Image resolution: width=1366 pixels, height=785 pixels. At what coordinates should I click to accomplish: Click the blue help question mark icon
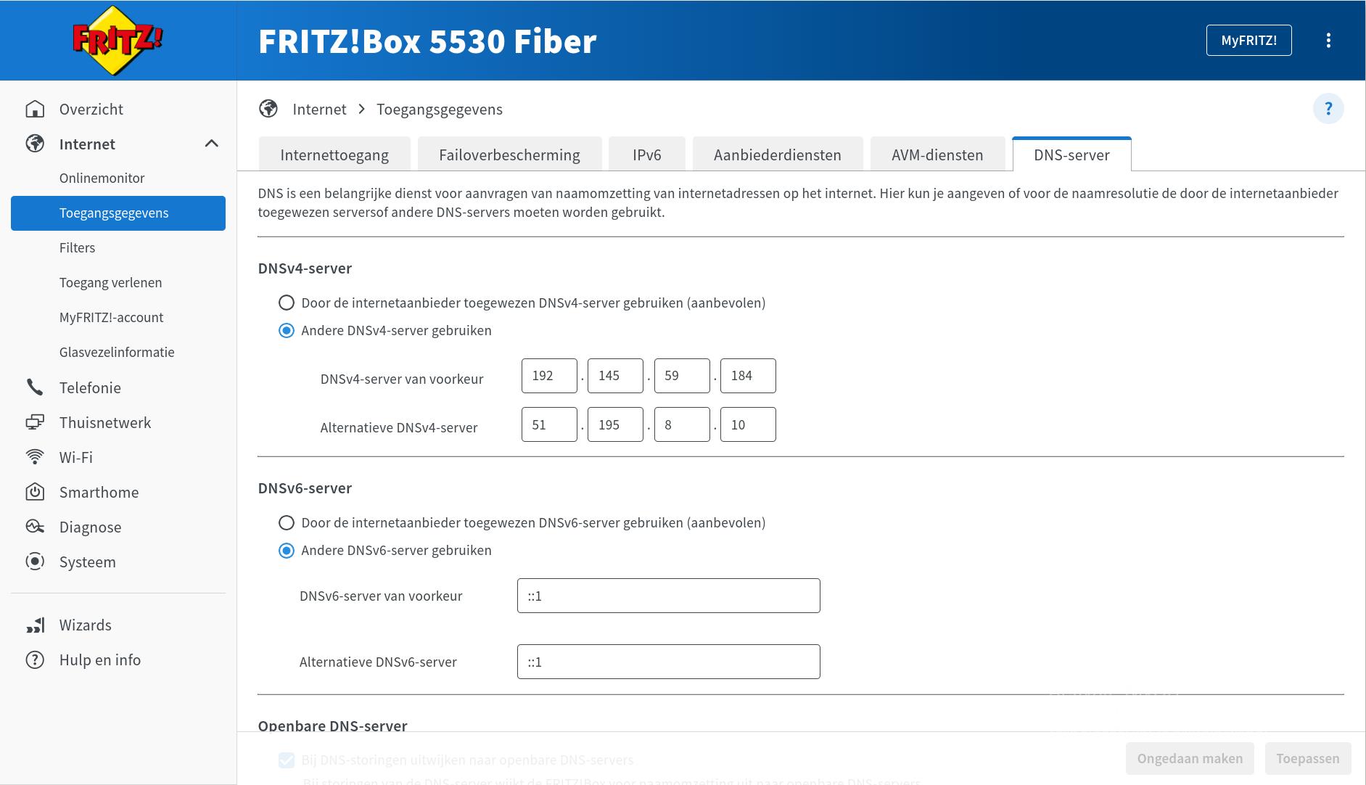[1328, 109]
